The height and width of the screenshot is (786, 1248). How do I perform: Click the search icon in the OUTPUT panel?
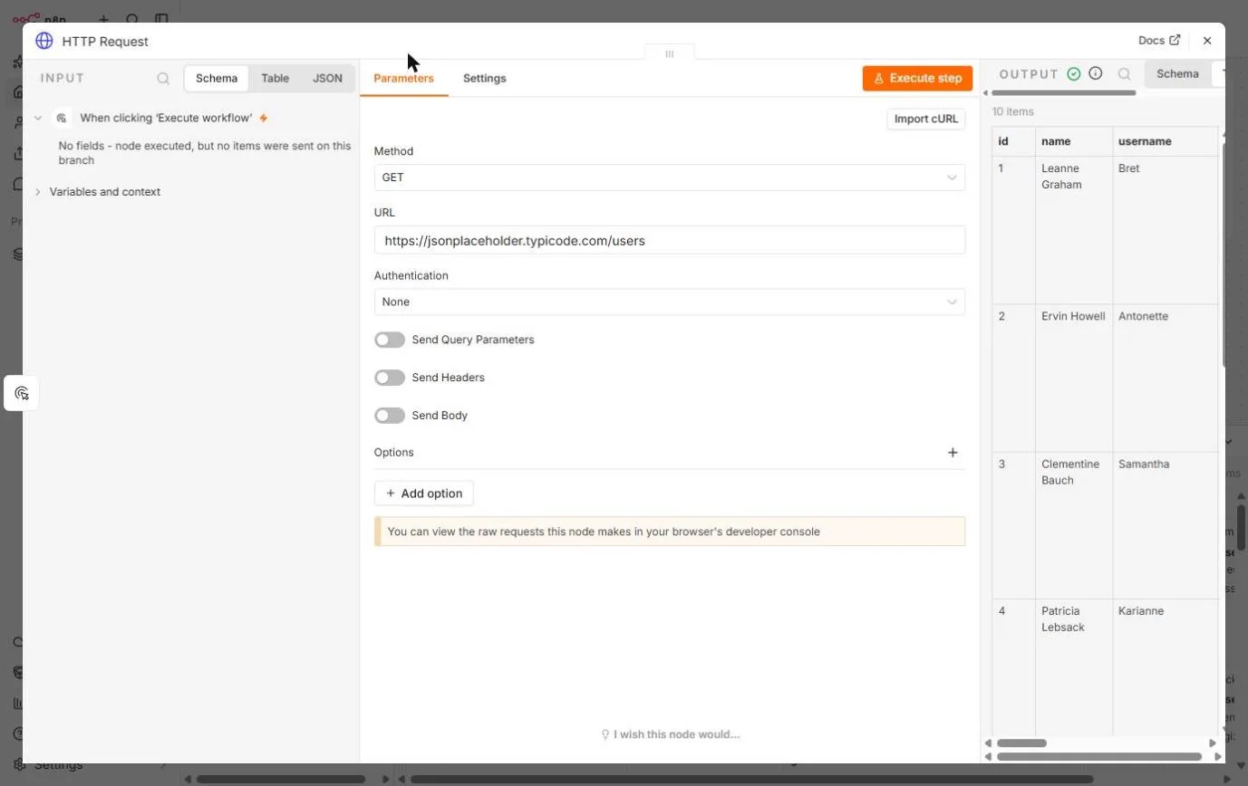pyautogui.click(x=1124, y=74)
